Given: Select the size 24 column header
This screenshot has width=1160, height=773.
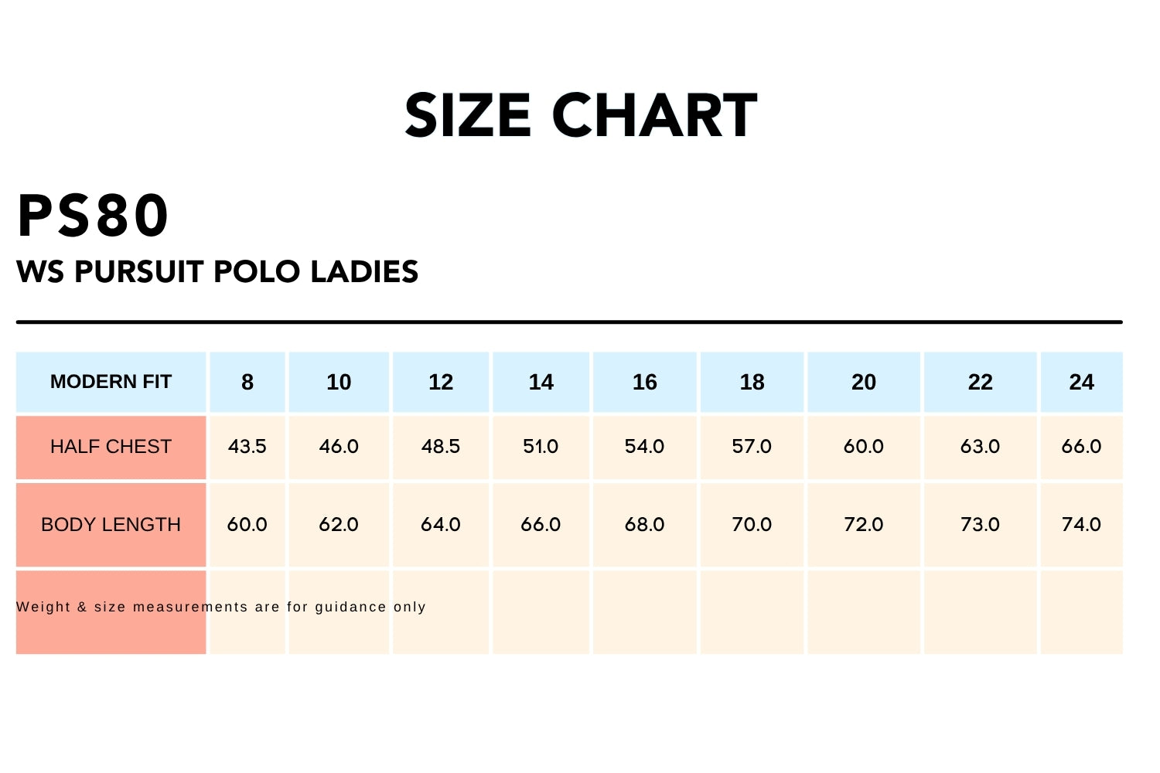Looking at the screenshot, I should click(1081, 382).
